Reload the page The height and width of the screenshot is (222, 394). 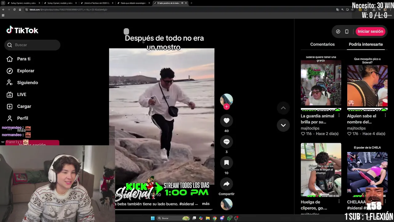click(14, 10)
